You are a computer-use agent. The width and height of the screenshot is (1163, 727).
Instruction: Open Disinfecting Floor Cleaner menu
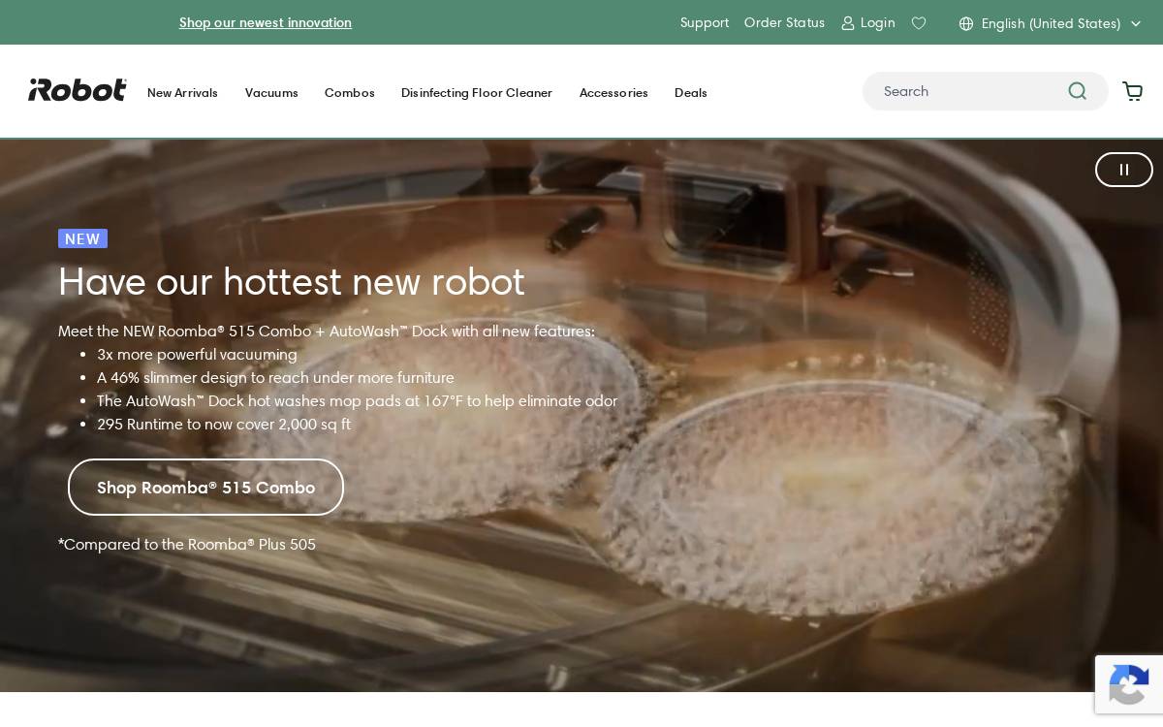(x=477, y=92)
